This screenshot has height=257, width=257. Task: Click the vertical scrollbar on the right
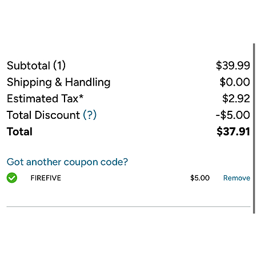point(254,128)
